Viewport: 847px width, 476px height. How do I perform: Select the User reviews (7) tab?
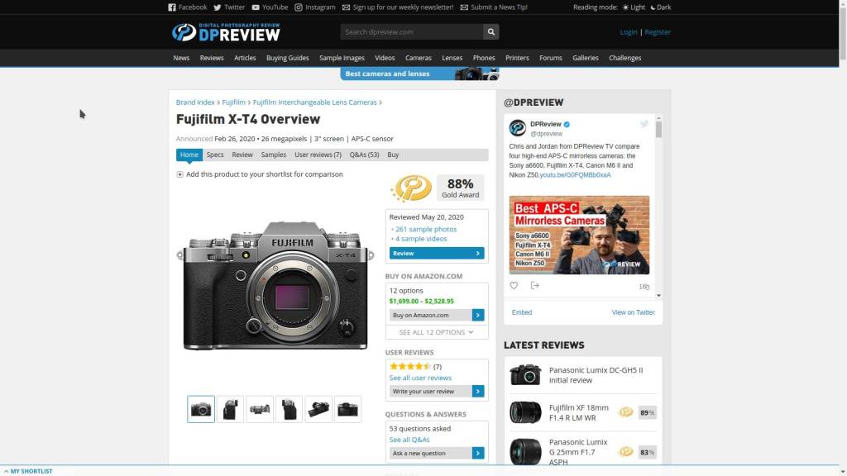coord(318,155)
